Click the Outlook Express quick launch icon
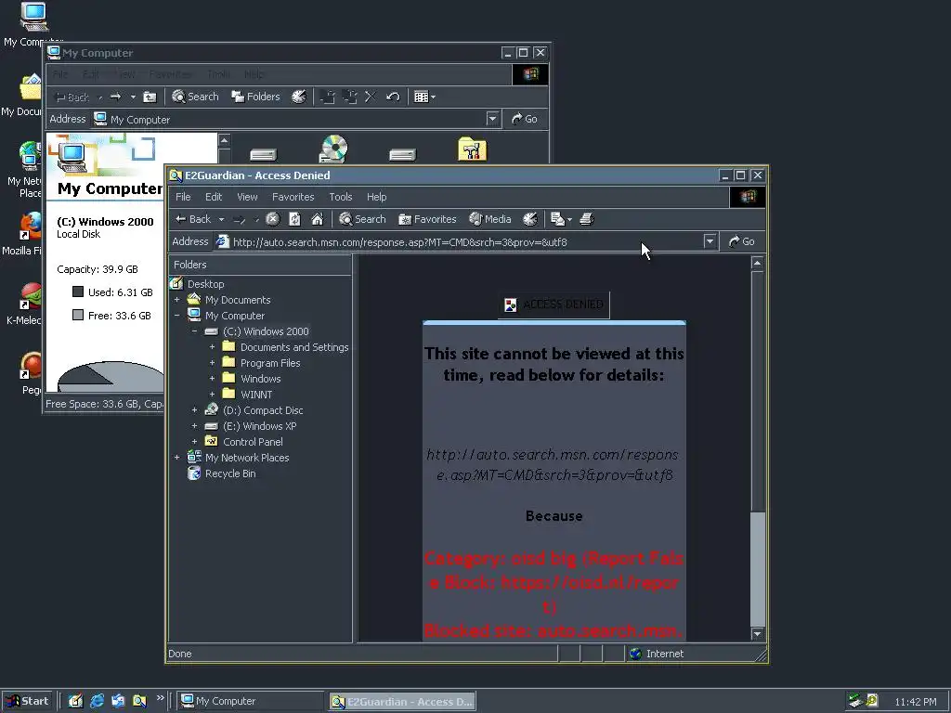The height and width of the screenshot is (713, 951). [x=118, y=702]
